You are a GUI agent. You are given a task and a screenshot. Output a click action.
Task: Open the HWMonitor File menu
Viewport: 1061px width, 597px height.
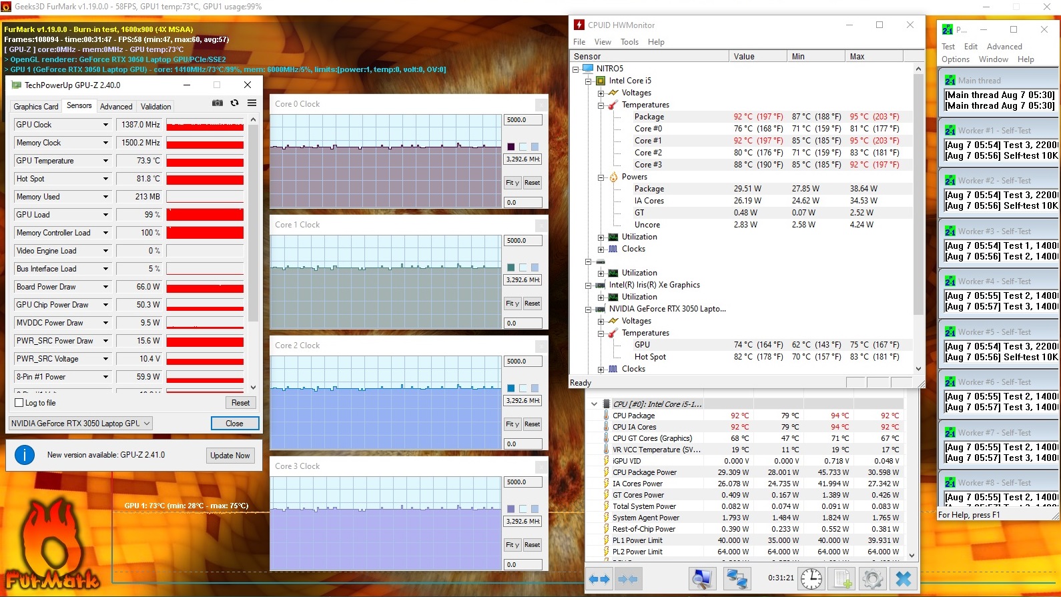[579, 41]
